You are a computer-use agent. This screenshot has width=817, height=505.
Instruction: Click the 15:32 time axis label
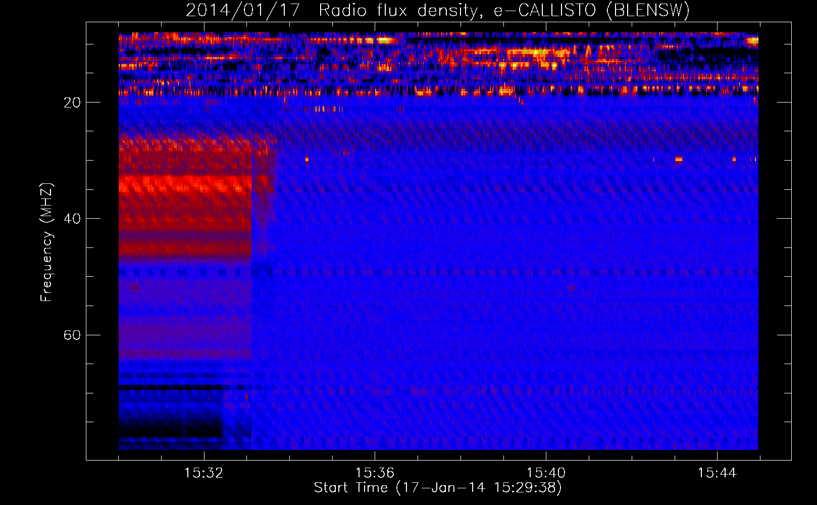[204, 473]
